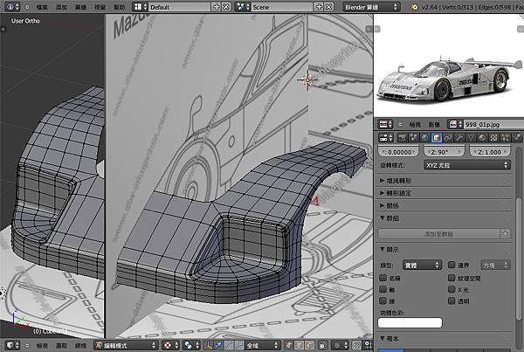
Task: Switch to the Material sphere tab
Action: coord(482,137)
